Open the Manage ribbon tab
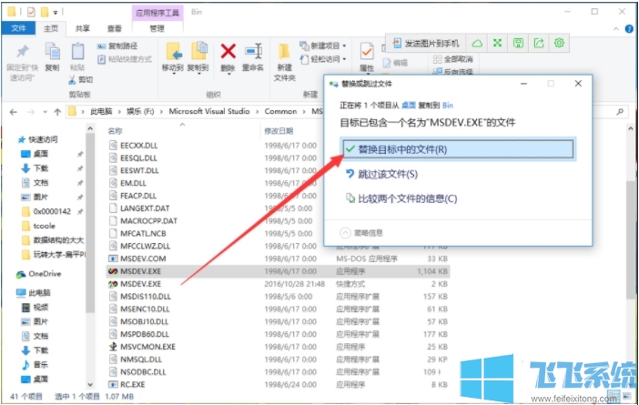The image size is (639, 405). click(x=157, y=28)
